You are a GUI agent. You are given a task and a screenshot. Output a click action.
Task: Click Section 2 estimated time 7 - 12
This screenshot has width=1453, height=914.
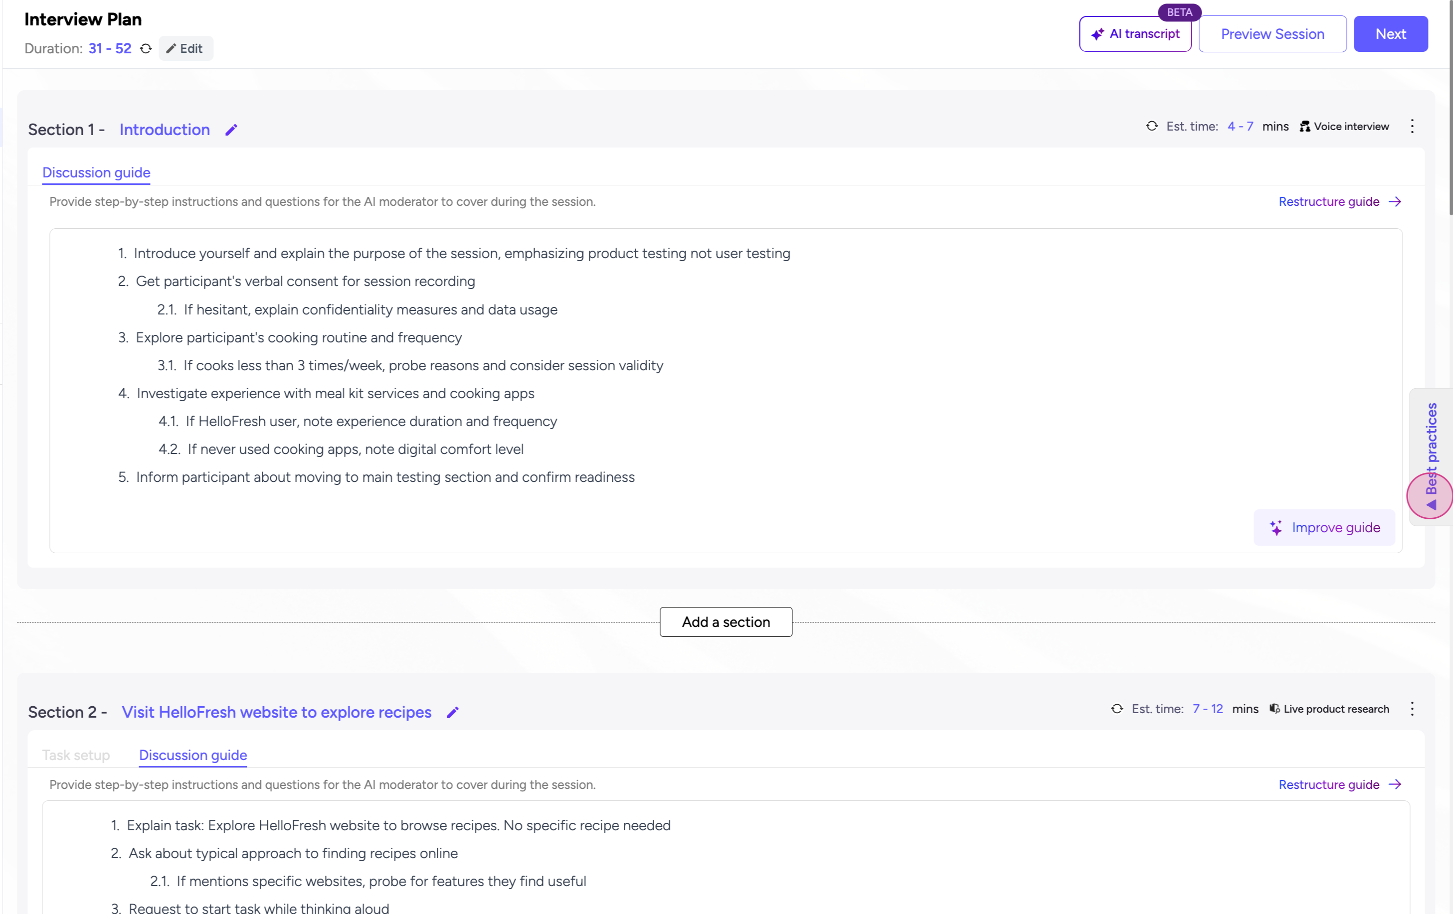pyautogui.click(x=1207, y=709)
